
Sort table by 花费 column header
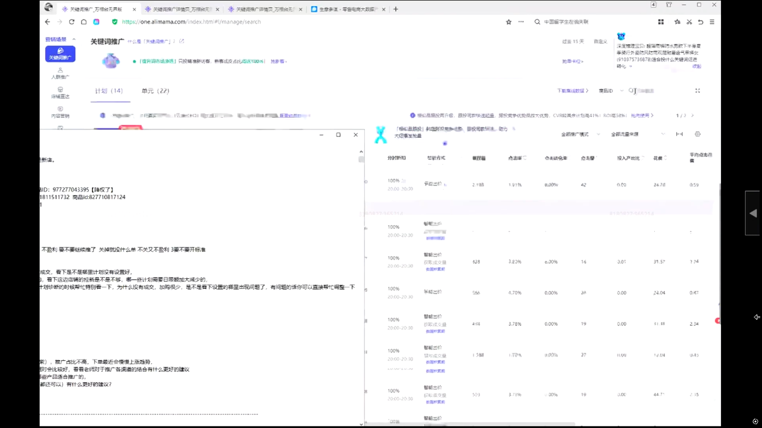(658, 158)
